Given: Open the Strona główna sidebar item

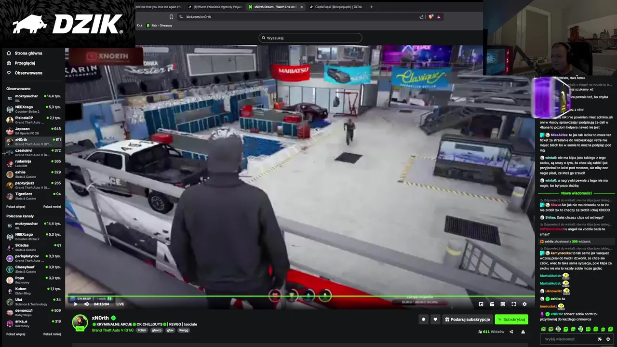Looking at the screenshot, I should [x=28, y=53].
